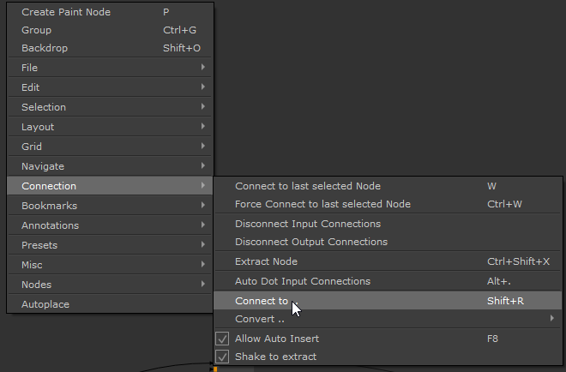Open the Edit submenu
The height and width of the screenshot is (372, 566).
coord(110,87)
